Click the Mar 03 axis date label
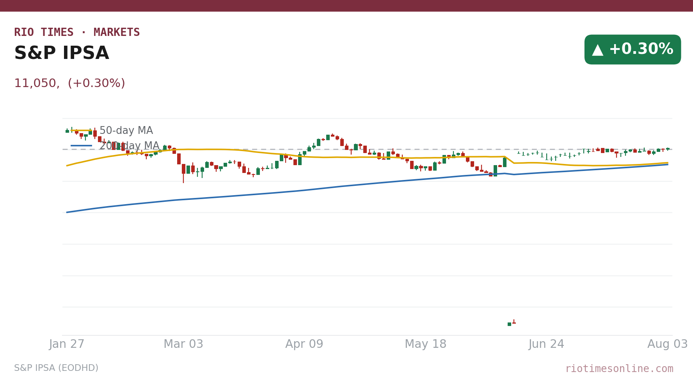This screenshot has width=693, height=390. pos(183,344)
